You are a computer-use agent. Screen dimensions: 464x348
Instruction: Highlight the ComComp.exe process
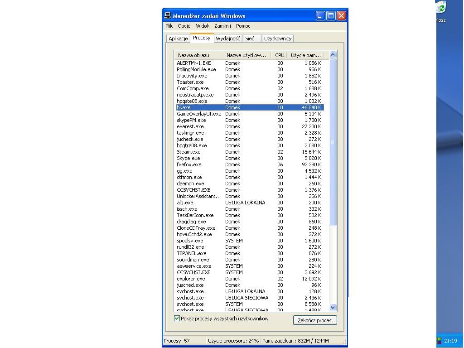tap(250, 88)
